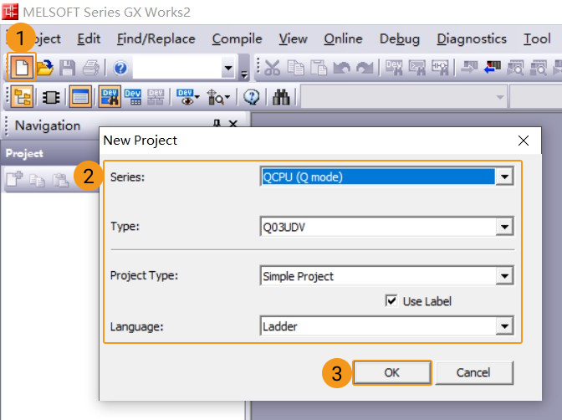
Task: Click the Dev watch eye icon
Action: 186,97
